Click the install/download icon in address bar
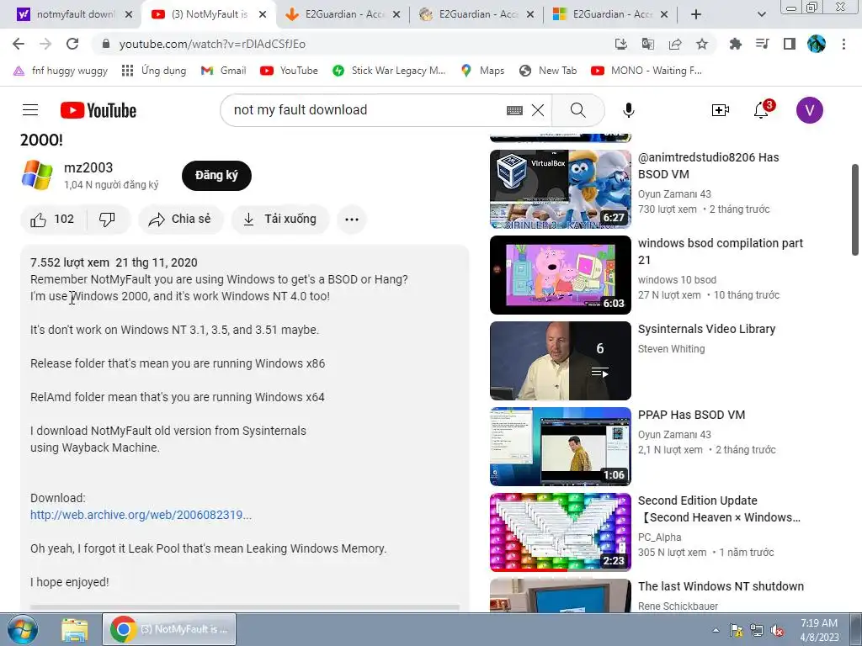The image size is (862, 646). coord(620,44)
